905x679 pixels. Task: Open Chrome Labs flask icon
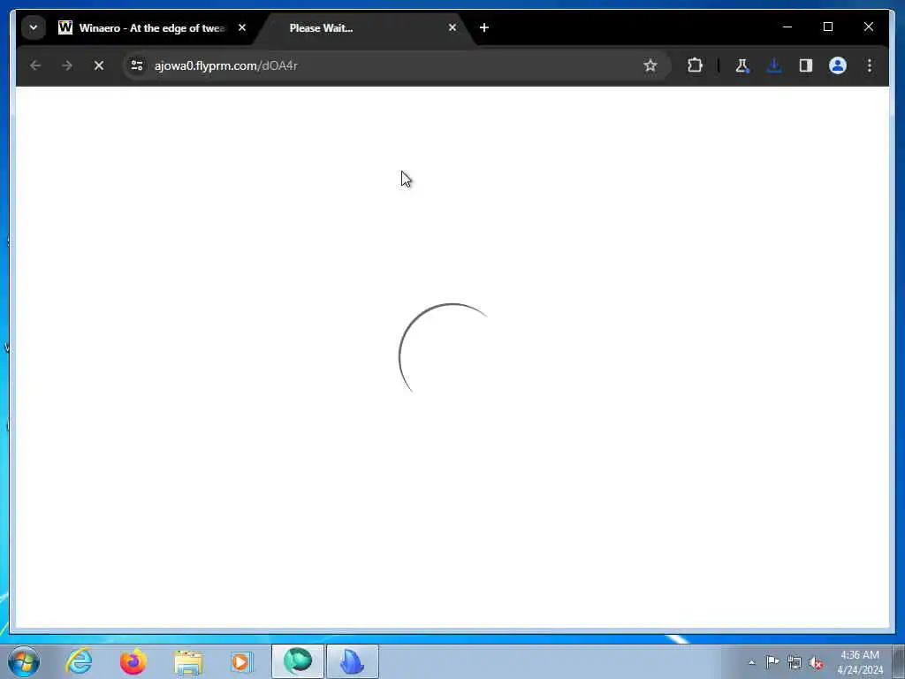click(742, 65)
